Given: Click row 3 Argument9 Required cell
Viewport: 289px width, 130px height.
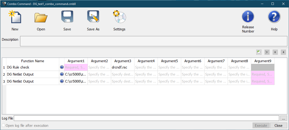Looking at the screenshot, I should tap(263, 81).
